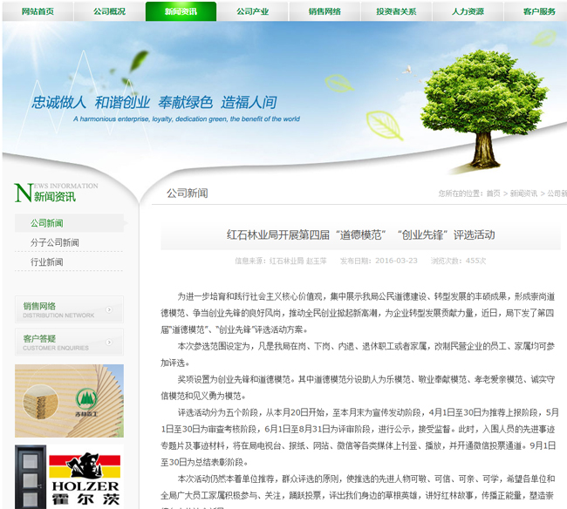Open 客户服务 in the top navigation
This screenshot has width=567, height=509.
[539, 11]
